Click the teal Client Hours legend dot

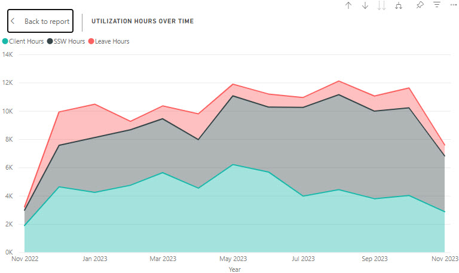pos(5,41)
